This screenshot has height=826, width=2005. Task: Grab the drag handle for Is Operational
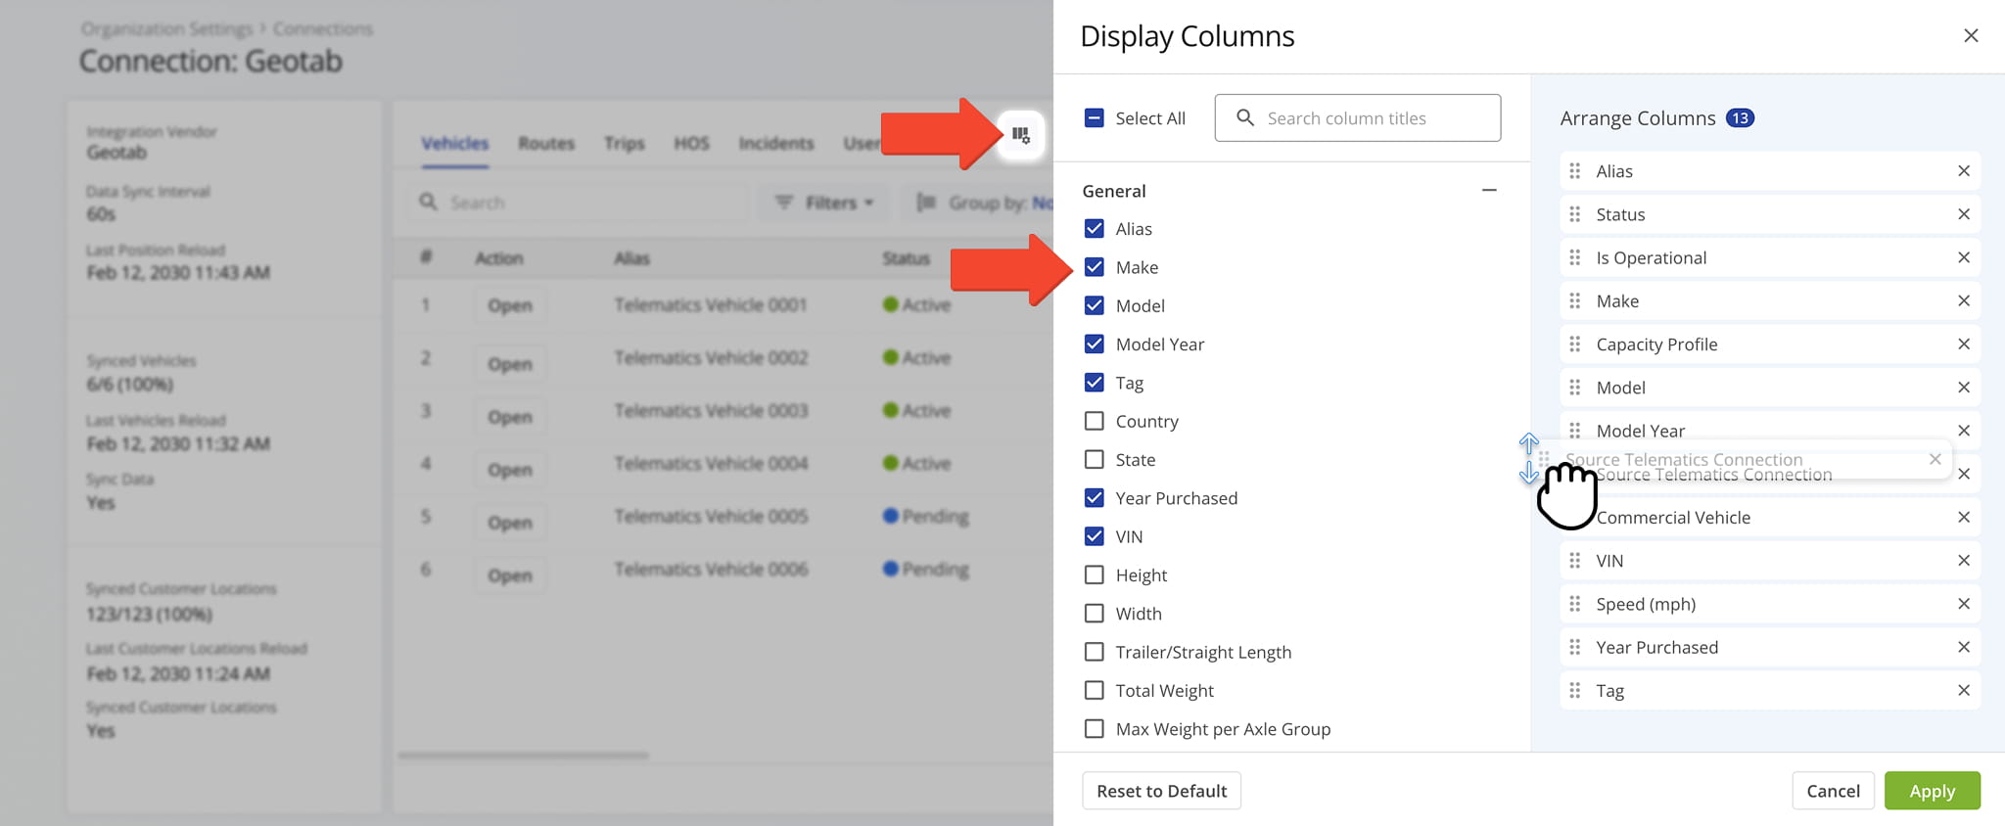[1574, 257]
